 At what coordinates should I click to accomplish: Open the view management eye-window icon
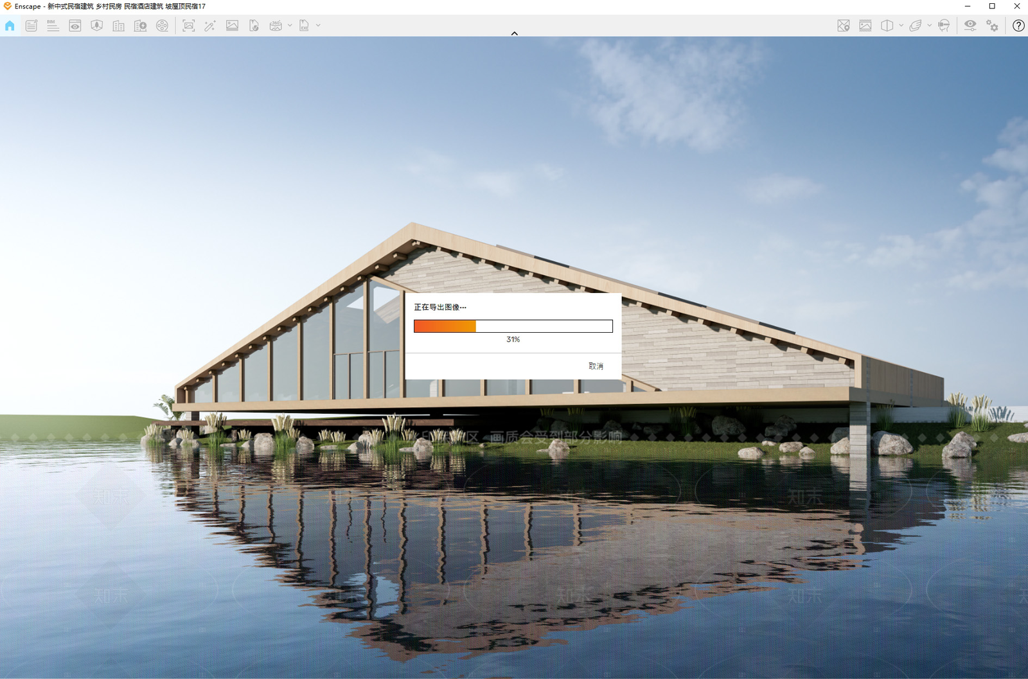[x=75, y=26]
